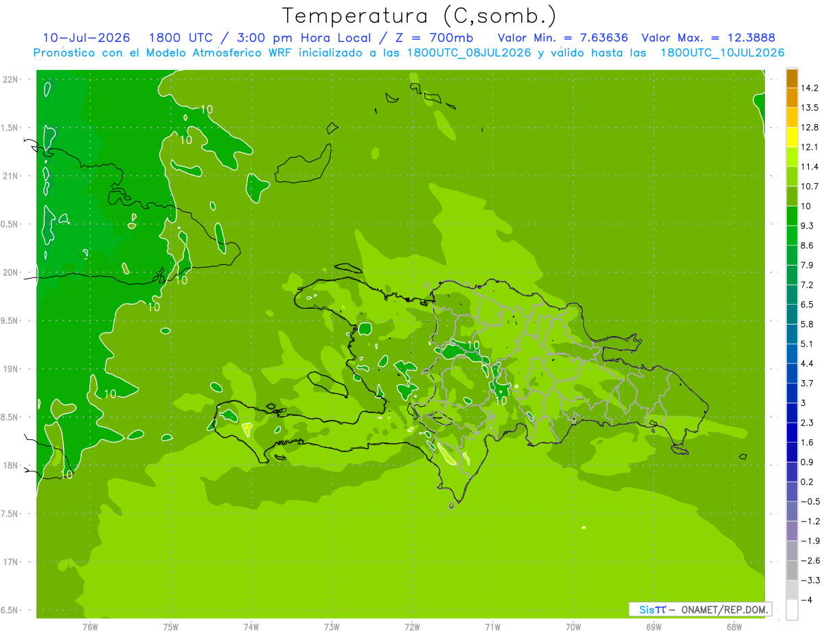Image resolution: width=824 pixels, height=636 pixels.
Task: Click the legend value '-1.2'
Action: [810, 521]
